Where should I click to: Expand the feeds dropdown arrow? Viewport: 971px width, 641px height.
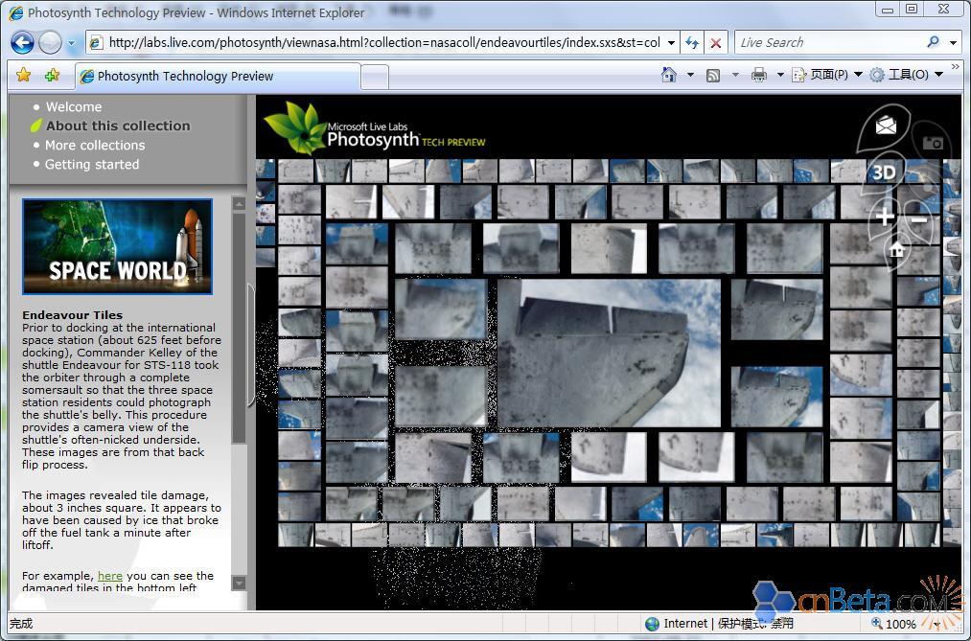tap(735, 75)
